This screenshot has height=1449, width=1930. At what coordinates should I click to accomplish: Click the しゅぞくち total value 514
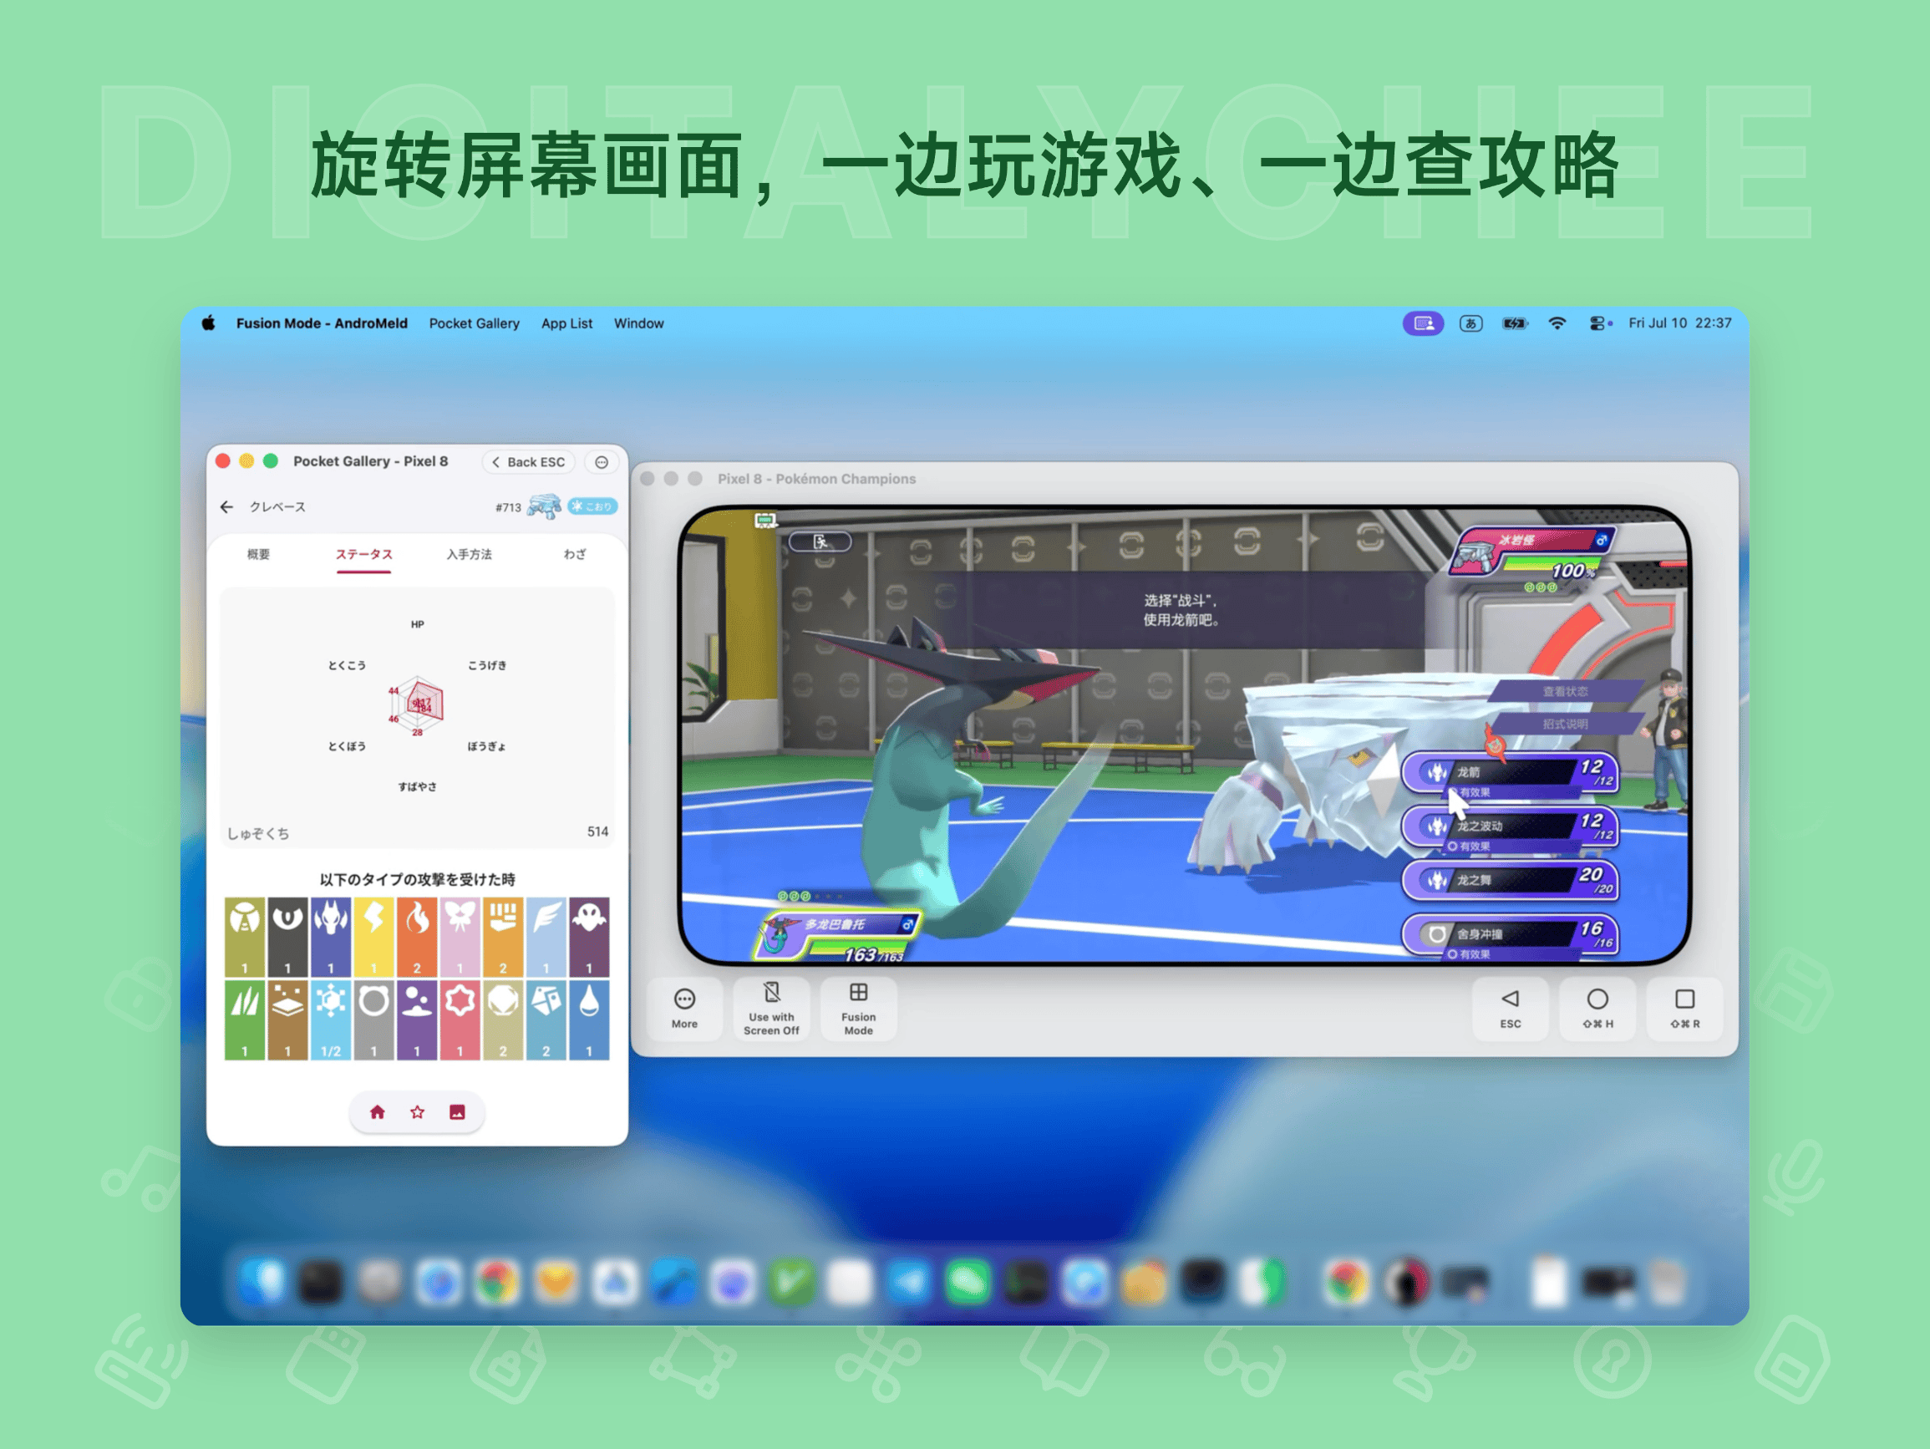[x=597, y=831]
